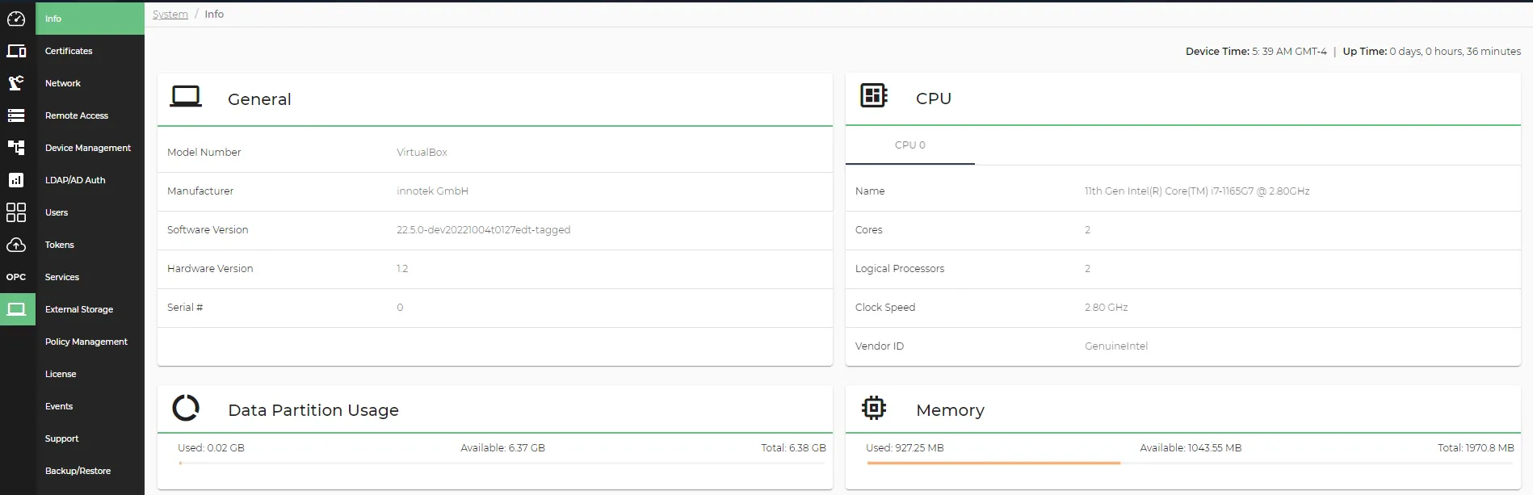Click Available: 1043.55 MB text
The image size is (1533, 495).
(1191, 448)
